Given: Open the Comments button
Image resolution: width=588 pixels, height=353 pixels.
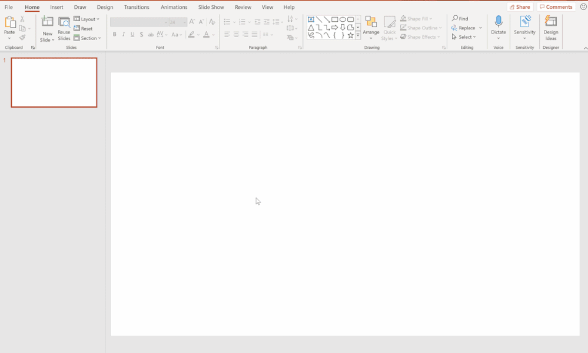Looking at the screenshot, I should click(x=556, y=6).
